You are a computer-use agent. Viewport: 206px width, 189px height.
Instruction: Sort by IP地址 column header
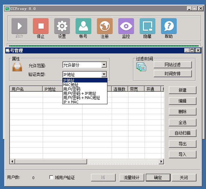click(53, 89)
